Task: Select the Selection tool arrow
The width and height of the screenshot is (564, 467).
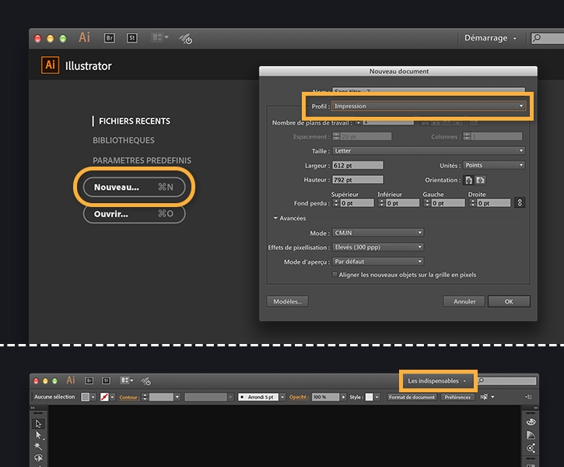Action: click(x=38, y=424)
